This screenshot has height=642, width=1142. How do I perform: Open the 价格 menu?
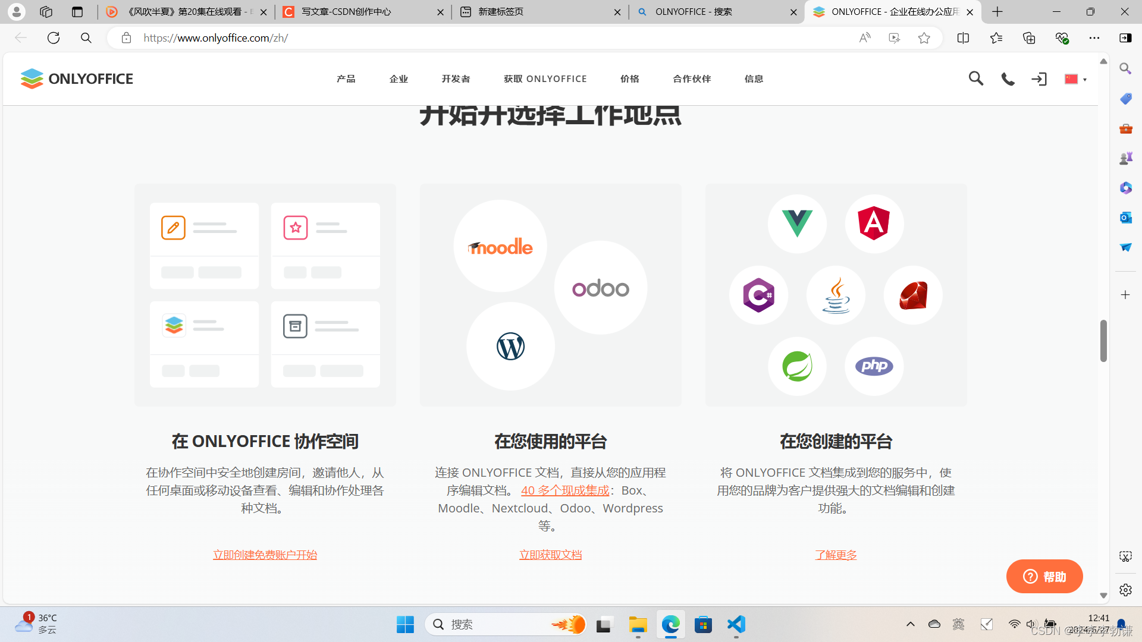click(630, 79)
